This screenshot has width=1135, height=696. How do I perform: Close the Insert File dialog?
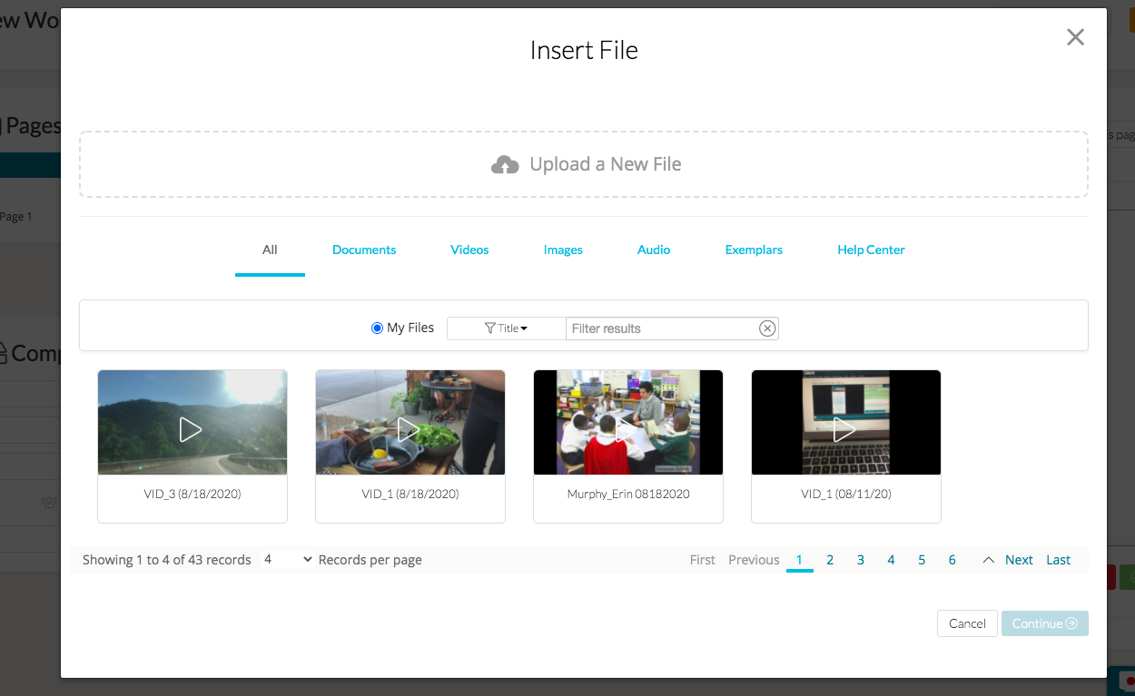(x=1075, y=37)
